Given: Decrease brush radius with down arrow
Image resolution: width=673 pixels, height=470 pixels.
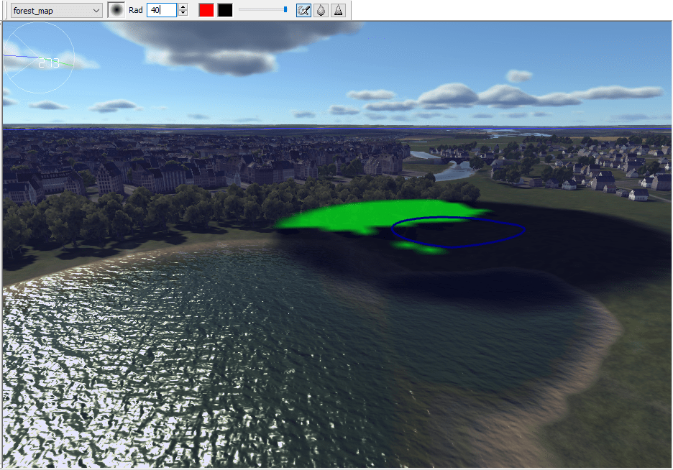Looking at the screenshot, I should coord(183,14).
